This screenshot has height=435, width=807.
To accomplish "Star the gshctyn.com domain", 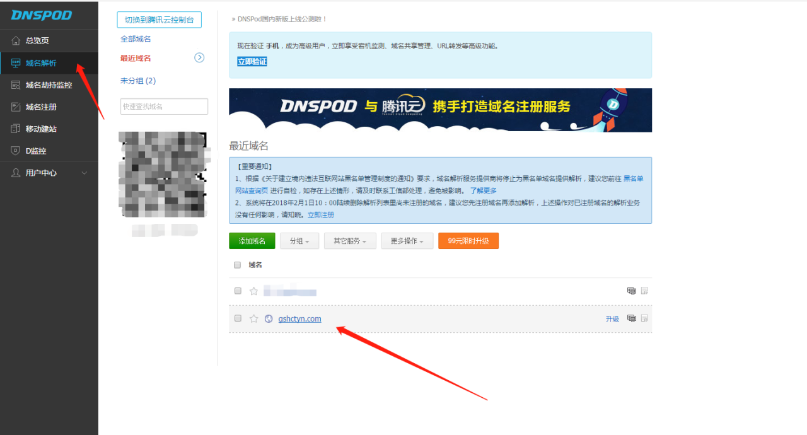I will 254,318.
